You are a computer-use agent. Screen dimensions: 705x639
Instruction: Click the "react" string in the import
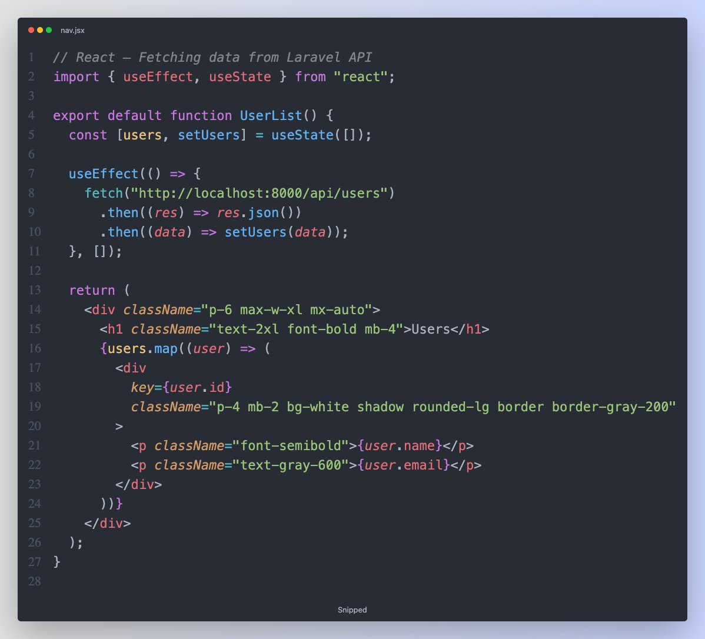click(x=360, y=76)
